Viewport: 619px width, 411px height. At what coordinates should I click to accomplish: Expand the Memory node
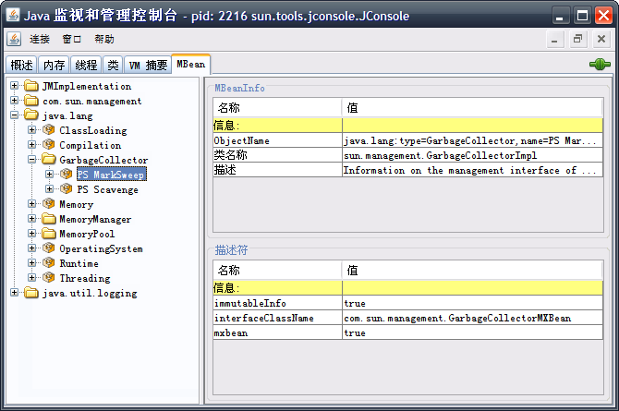click(x=32, y=204)
